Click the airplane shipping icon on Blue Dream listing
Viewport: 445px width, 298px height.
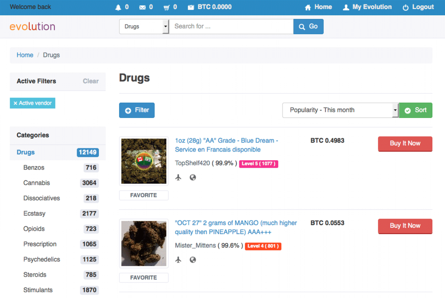pos(178,177)
